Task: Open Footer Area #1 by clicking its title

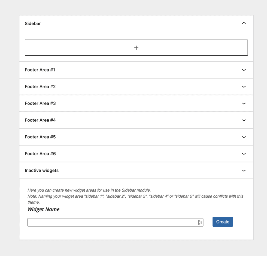Action: tap(40, 70)
